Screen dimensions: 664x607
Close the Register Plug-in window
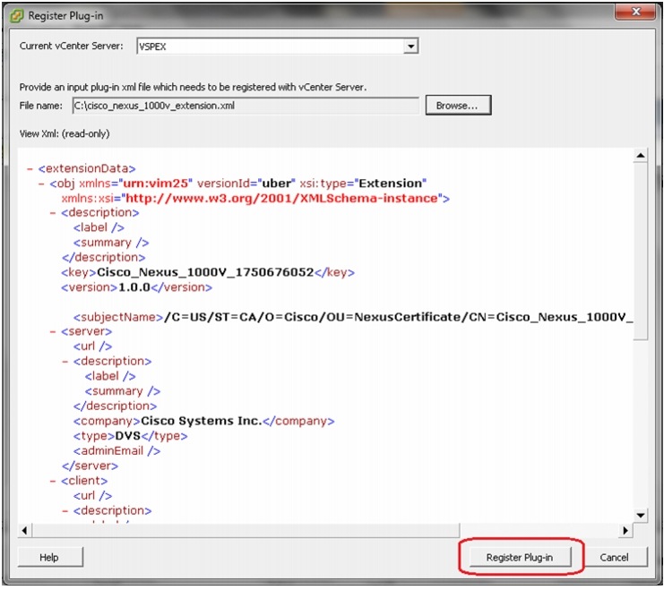click(x=635, y=12)
